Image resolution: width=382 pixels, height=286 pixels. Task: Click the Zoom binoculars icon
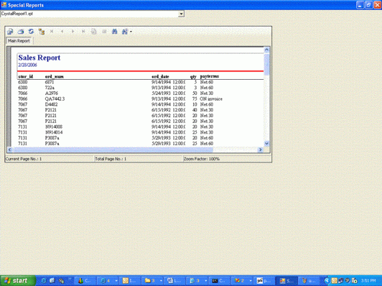coord(125,31)
